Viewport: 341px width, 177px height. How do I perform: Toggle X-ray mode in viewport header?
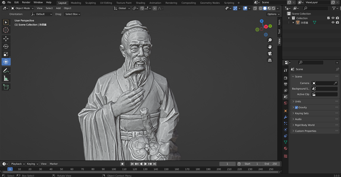pos(255,8)
